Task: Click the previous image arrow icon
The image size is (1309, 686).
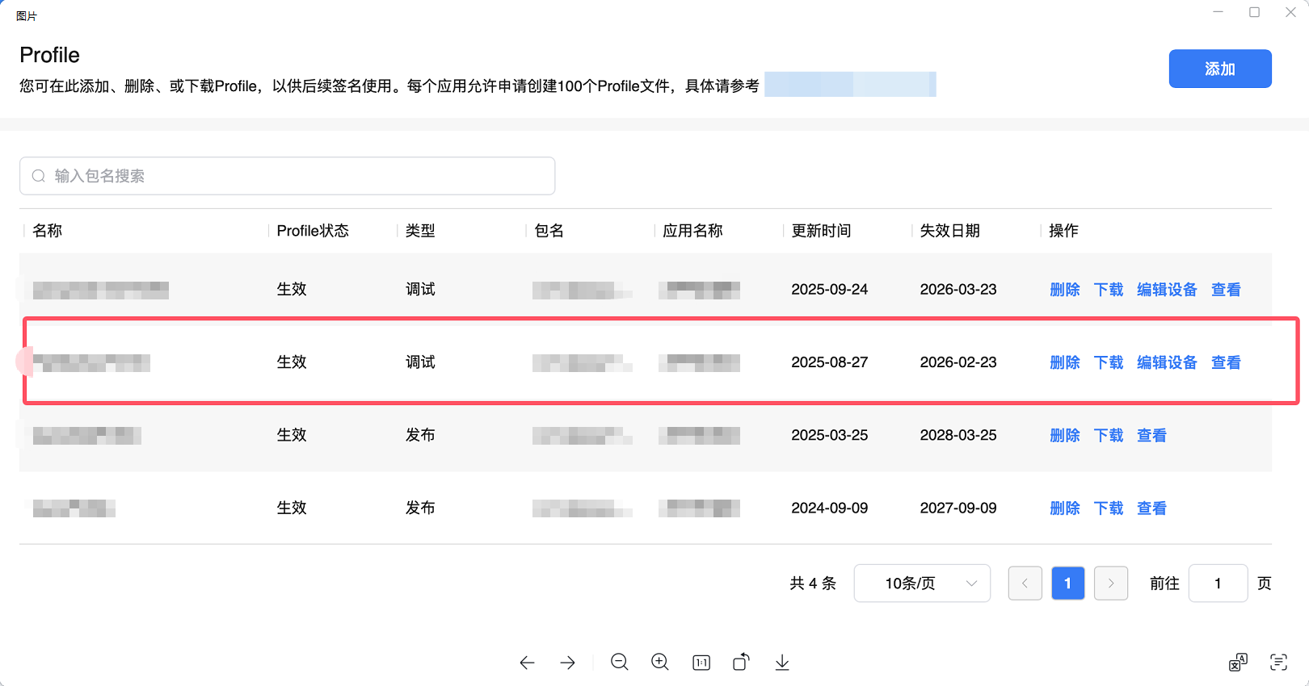Action: 527,663
